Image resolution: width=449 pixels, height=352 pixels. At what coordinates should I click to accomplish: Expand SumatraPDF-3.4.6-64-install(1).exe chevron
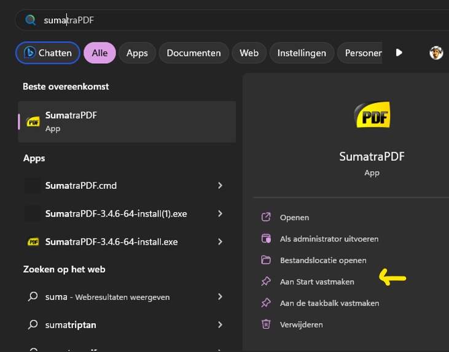coord(220,213)
